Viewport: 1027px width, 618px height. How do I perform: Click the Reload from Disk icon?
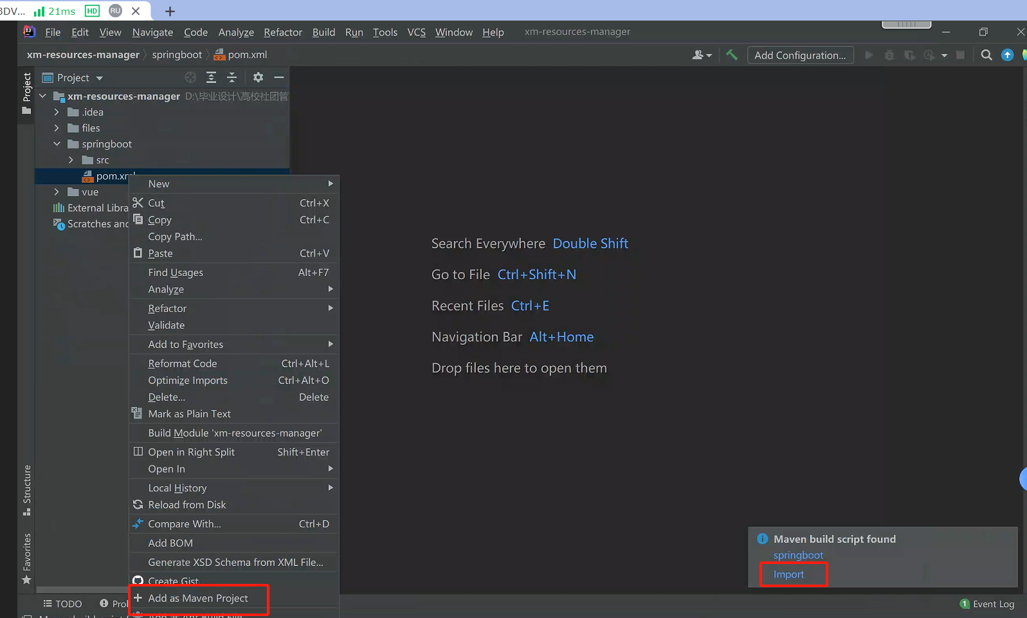(138, 505)
